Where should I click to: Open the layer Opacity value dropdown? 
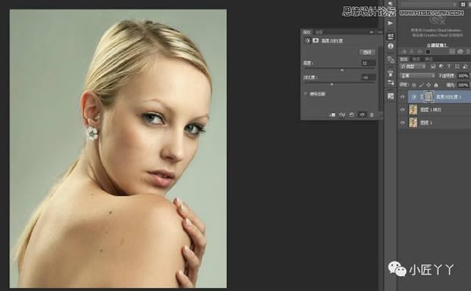[x=463, y=76]
